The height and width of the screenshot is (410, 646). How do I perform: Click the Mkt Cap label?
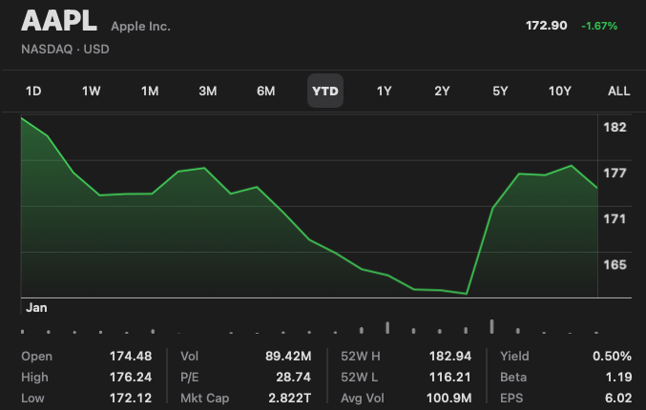(204, 398)
